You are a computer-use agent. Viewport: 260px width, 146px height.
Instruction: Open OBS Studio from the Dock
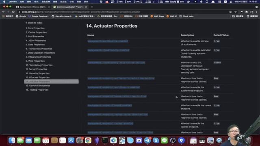coord(173,140)
